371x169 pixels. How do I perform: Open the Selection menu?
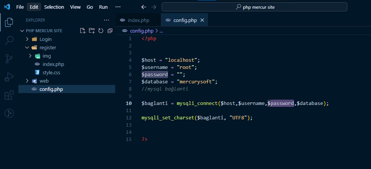(54, 7)
